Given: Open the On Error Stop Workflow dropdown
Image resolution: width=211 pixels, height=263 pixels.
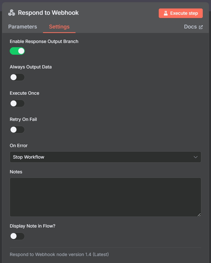Looking at the screenshot, I should click(x=105, y=157).
